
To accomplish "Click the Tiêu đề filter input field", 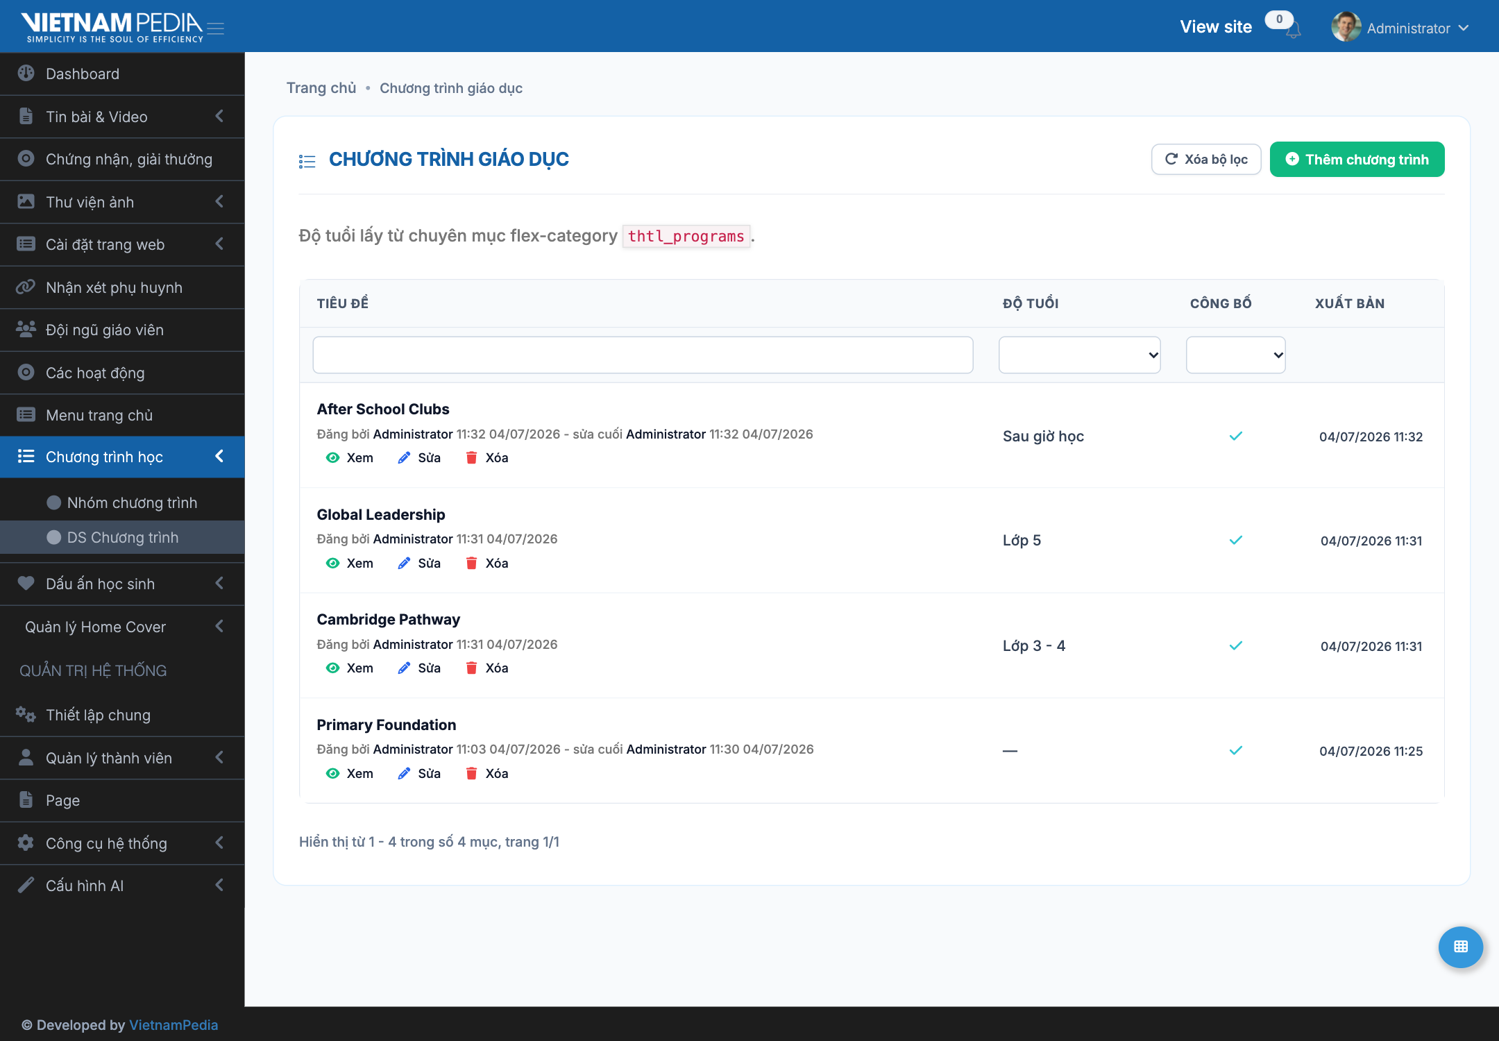I will 643,355.
